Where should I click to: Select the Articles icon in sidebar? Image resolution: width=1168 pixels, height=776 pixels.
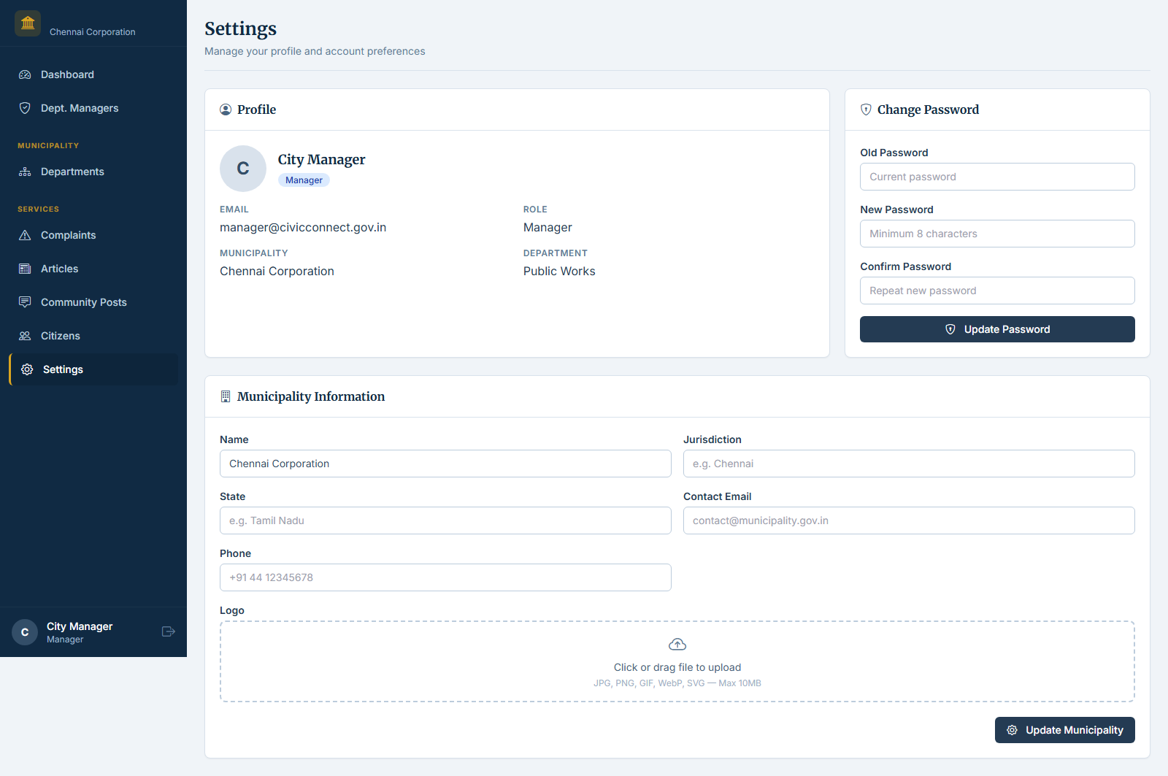[x=25, y=268]
